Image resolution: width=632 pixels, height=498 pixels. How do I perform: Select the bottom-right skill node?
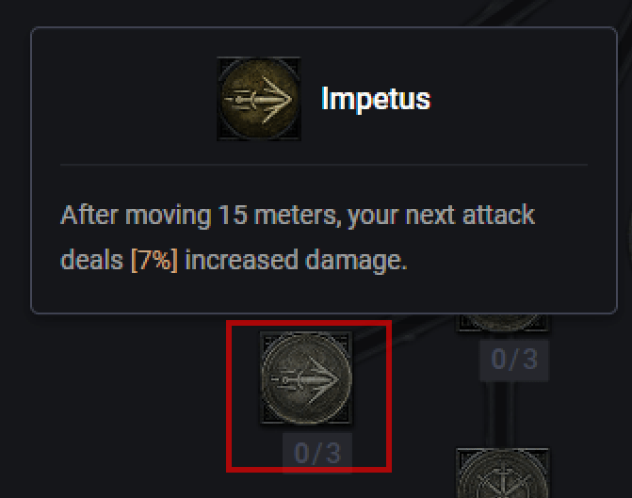click(x=502, y=475)
